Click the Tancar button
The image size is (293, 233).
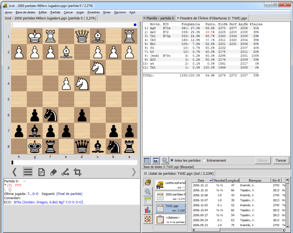pyautogui.click(x=281, y=161)
